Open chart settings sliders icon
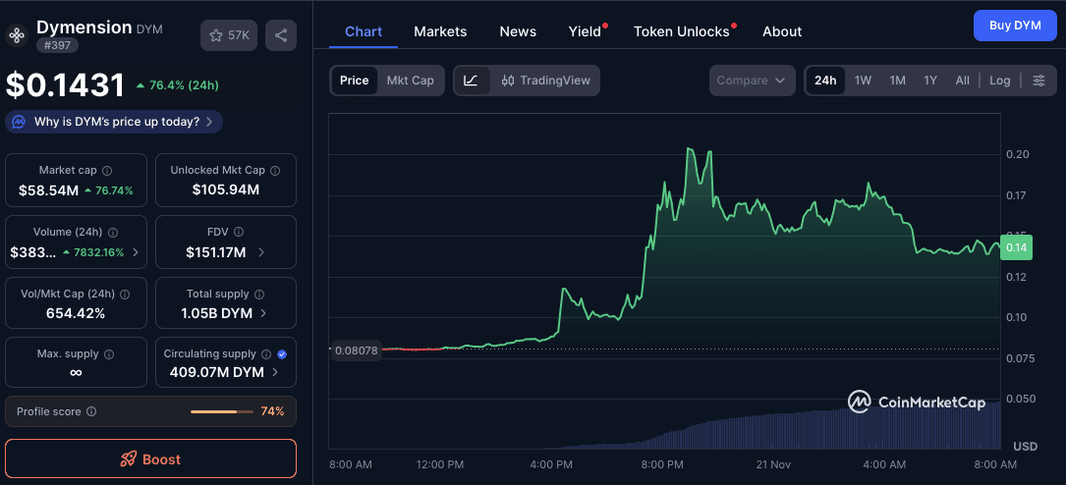This screenshot has height=485, width=1066. click(1038, 81)
